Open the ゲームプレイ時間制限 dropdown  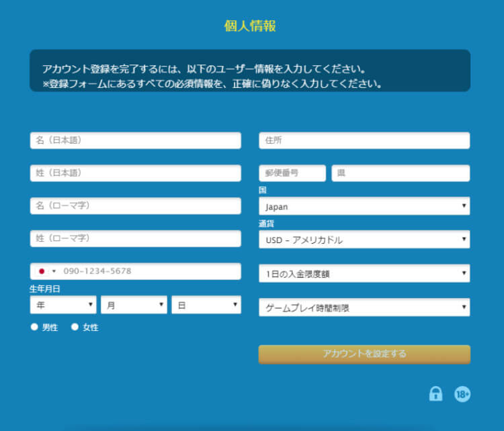tap(364, 307)
